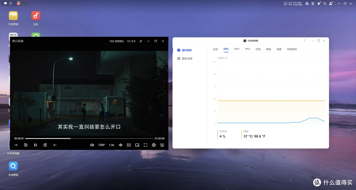This screenshot has height=190, width=356.
Task: Go to the next video track
Action: [x=55, y=145]
